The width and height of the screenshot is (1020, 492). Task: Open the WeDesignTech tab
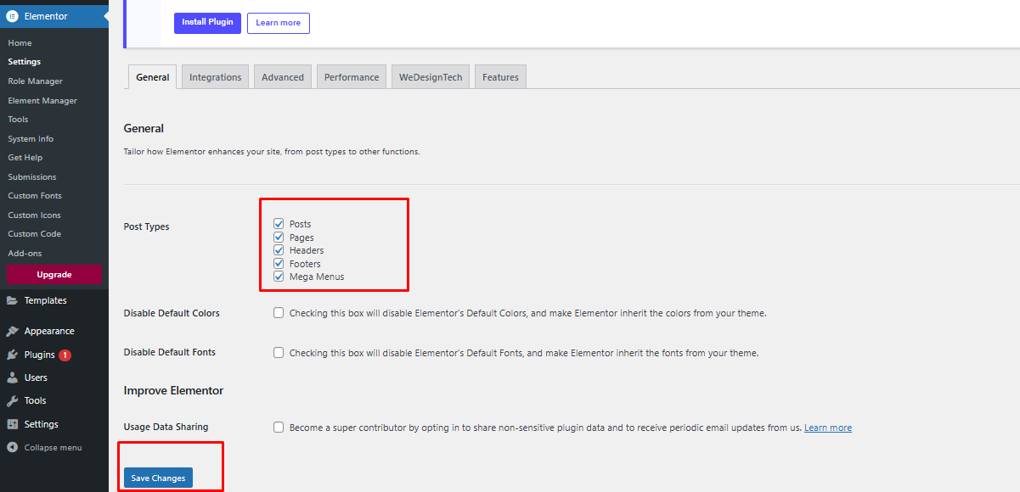[x=431, y=77]
